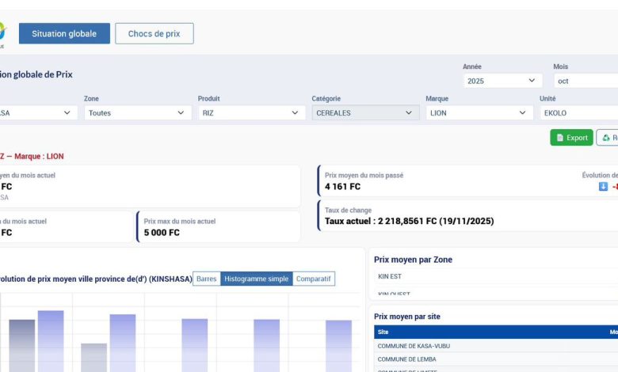The height and width of the screenshot is (372, 618).
Task: Switch to the Chocs de prix tab
Action: click(x=154, y=33)
